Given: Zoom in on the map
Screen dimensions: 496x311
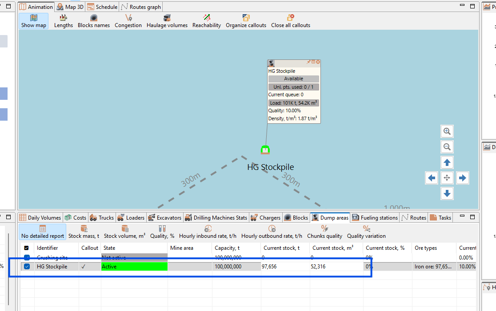Looking at the screenshot, I should tap(447, 131).
